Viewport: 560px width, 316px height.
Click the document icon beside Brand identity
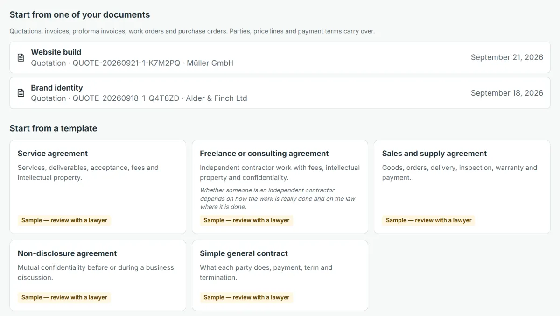coord(21,93)
